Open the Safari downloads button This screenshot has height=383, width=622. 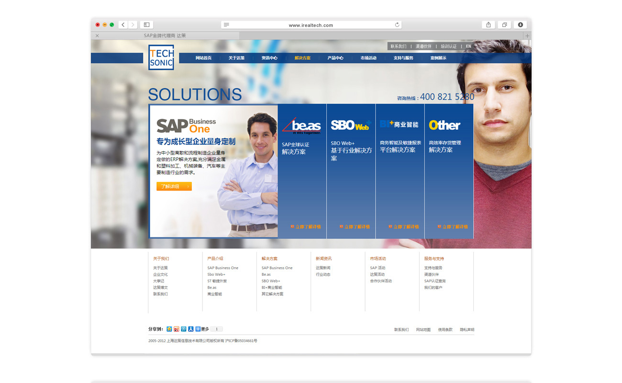521,25
